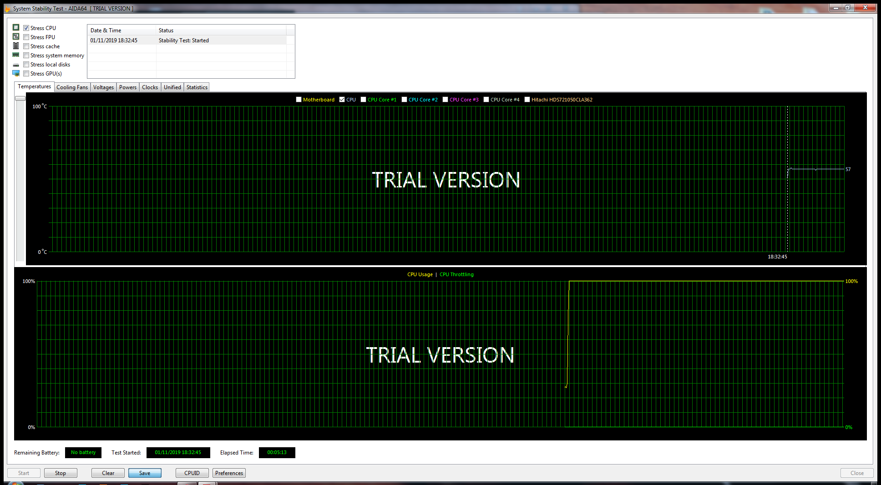The height and width of the screenshot is (485, 881).
Task: Switch to the Powers tab
Action: click(x=128, y=87)
